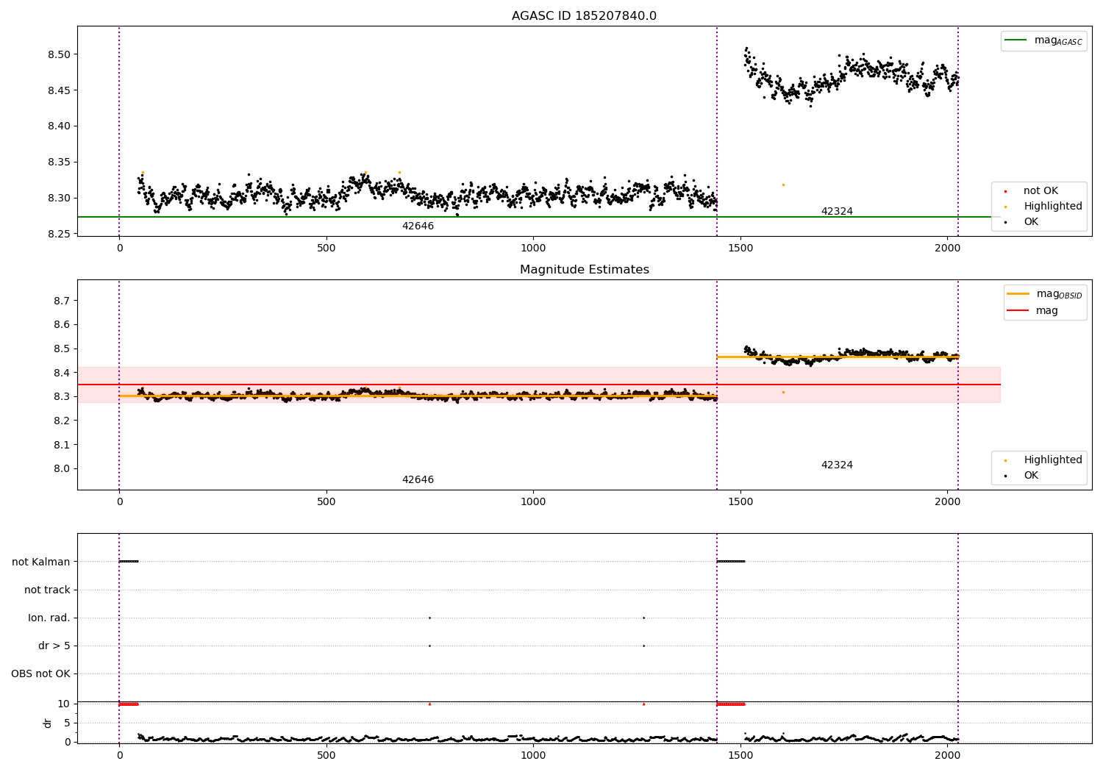
Task: Click the 'dr' y-axis label
Action: [x=48, y=723]
